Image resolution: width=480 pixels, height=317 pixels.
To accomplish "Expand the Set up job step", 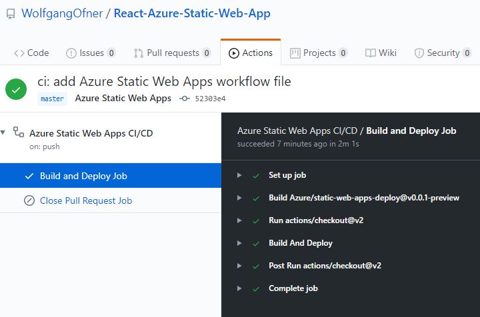I will [239, 175].
